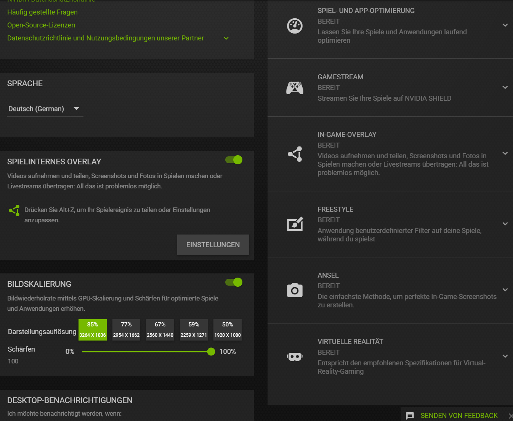This screenshot has height=421, width=513.
Task: Click the GameStream controller icon
Action: pos(295,88)
